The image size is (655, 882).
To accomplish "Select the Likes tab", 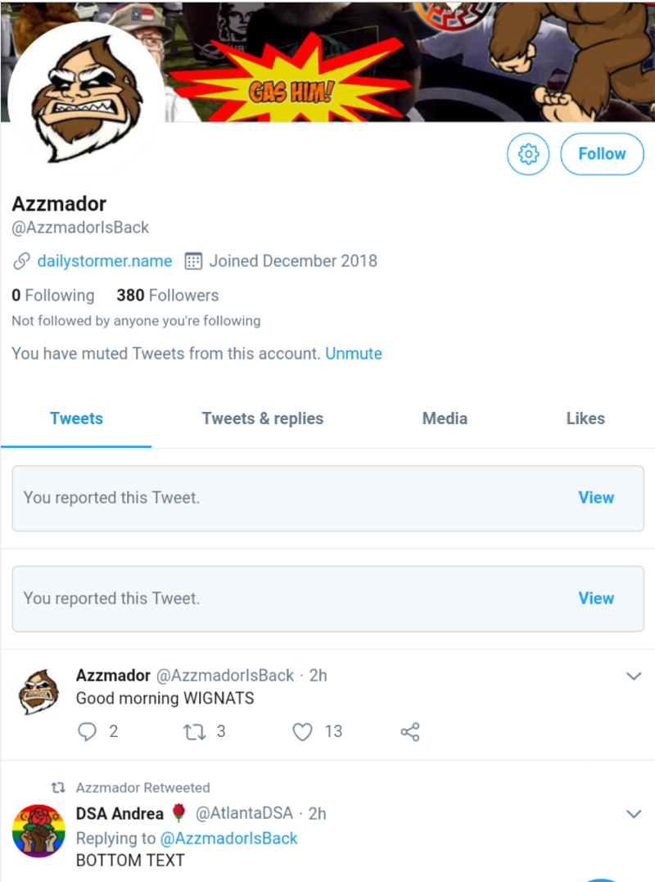I will 585,418.
